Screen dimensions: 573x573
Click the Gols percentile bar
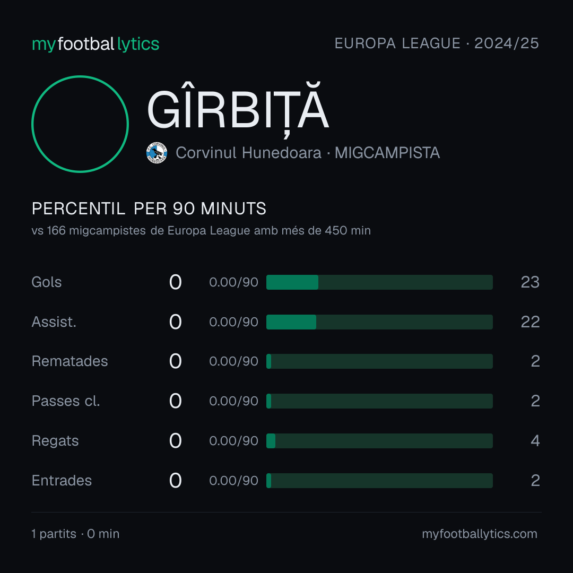coord(379,282)
